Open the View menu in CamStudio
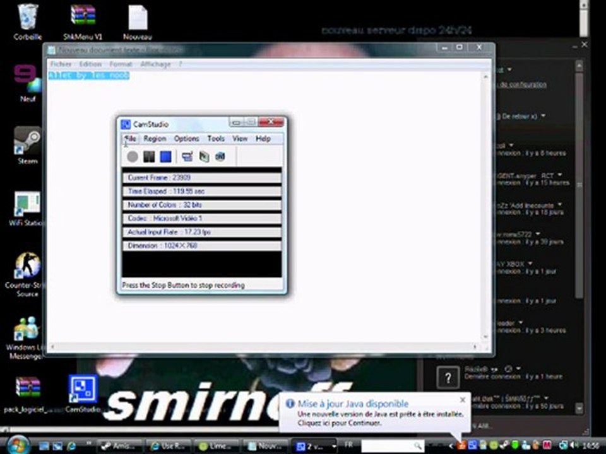This screenshot has height=454, width=606. pos(240,138)
